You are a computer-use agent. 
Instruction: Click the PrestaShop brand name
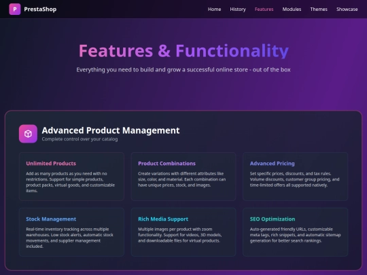point(40,9)
